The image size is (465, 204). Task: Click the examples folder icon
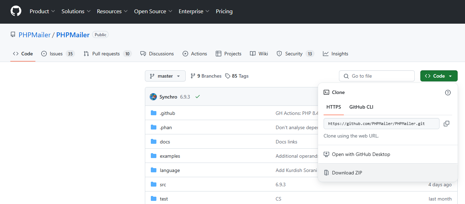[x=154, y=156]
